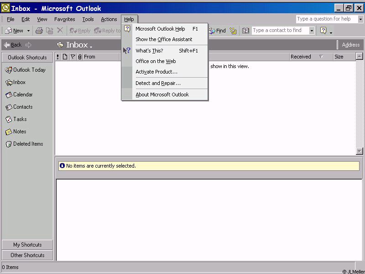This screenshot has width=365, height=274.
Task: Click the Move to Folder toolbar icon
Action: point(50,31)
